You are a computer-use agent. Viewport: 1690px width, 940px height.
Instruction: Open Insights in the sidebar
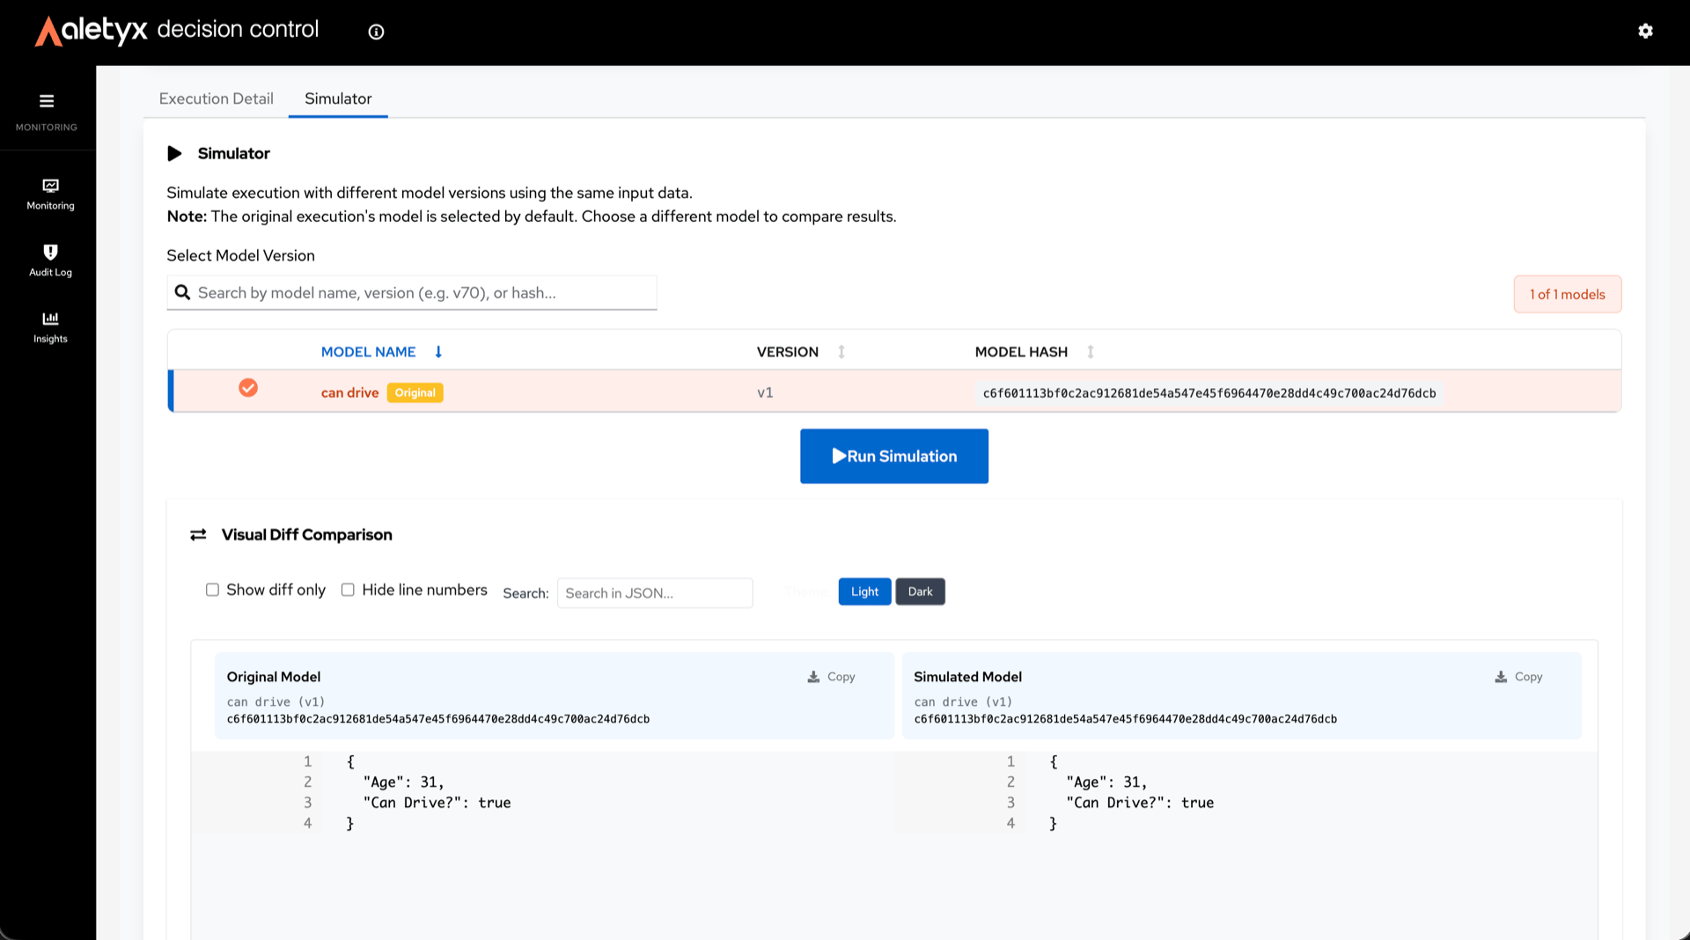pos(50,327)
